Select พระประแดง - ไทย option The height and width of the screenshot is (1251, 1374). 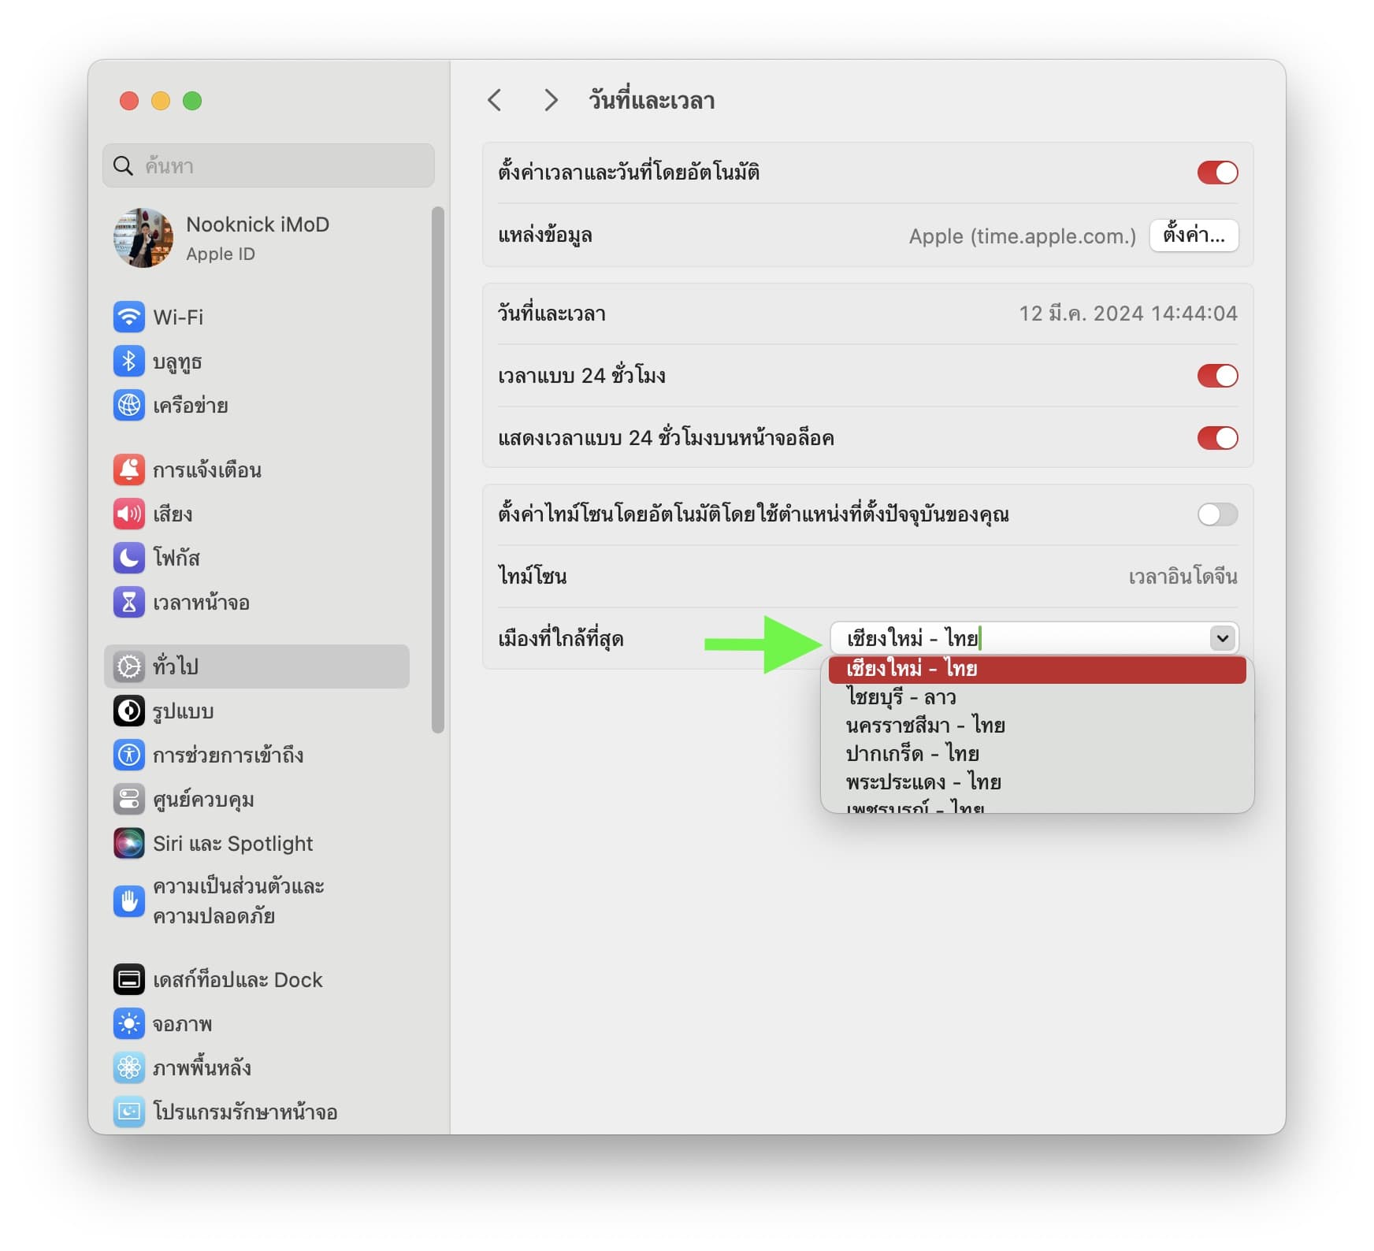click(x=923, y=782)
